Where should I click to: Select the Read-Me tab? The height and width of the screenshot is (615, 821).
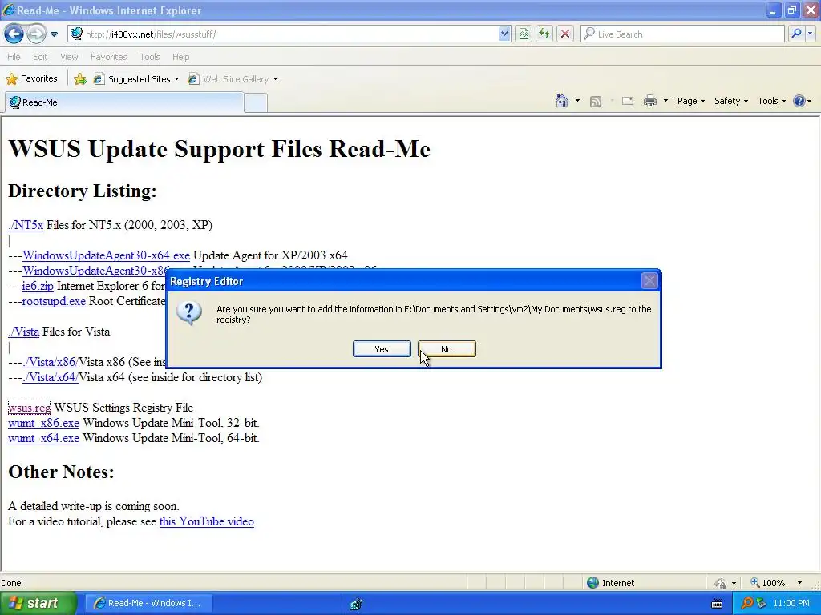coord(124,102)
